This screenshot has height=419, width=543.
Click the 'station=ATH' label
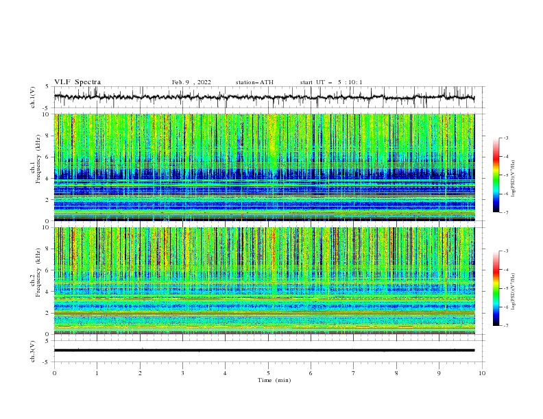point(254,82)
